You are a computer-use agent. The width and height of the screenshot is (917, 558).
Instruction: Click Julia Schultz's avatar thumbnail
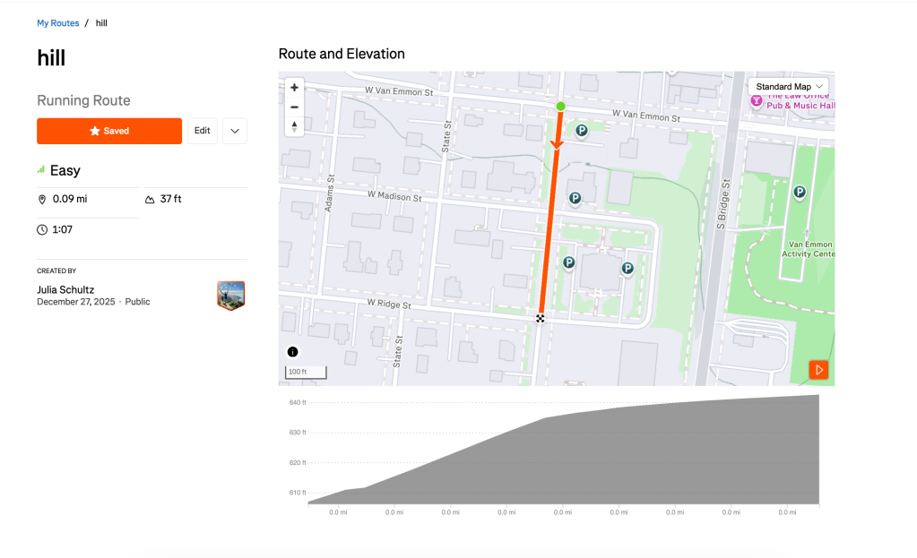point(230,296)
